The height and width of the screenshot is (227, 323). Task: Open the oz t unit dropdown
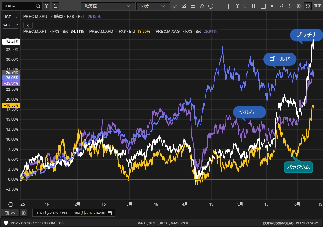pos(11,25)
